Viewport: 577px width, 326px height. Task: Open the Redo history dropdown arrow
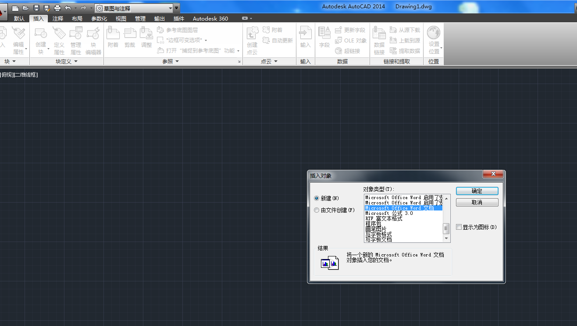pos(91,8)
